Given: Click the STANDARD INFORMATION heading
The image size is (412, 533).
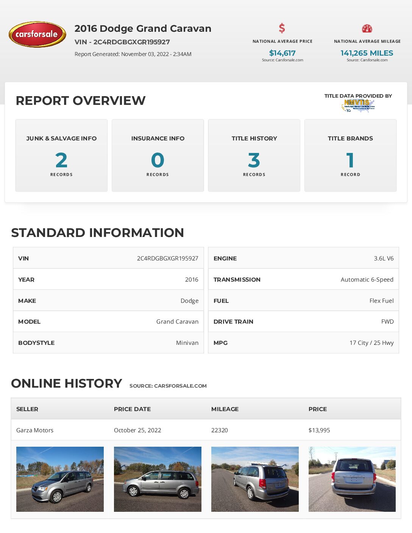Looking at the screenshot, I should (97, 232).
